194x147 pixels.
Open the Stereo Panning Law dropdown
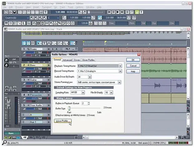(x=120, y=82)
